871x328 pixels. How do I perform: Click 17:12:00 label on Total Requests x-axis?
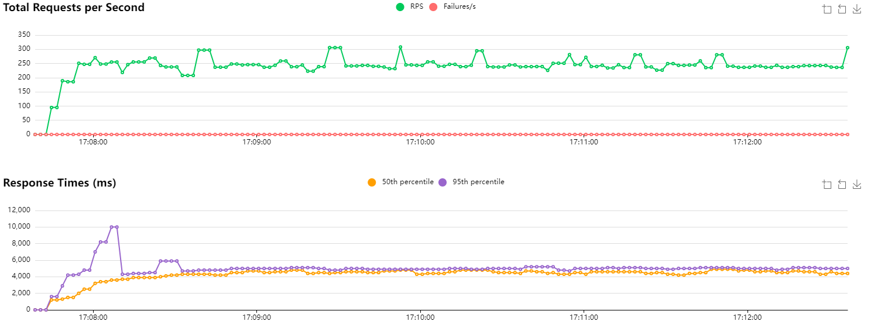(x=747, y=142)
